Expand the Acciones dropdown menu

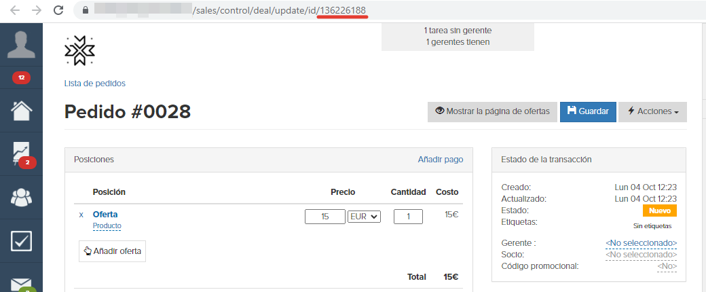point(653,111)
